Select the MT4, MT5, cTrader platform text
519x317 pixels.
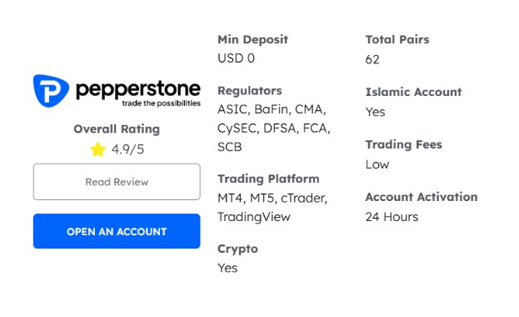pyautogui.click(x=272, y=198)
